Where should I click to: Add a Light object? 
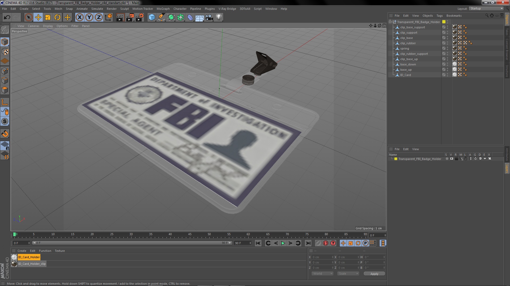click(219, 17)
